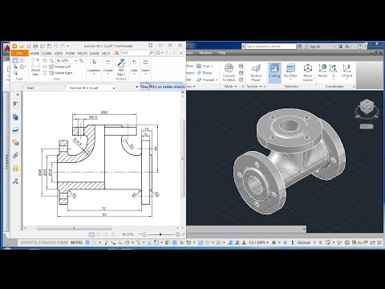The height and width of the screenshot is (289, 385).
Task: Adjust the Foxit zoom slider at bottom
Action: pos(160,234)
